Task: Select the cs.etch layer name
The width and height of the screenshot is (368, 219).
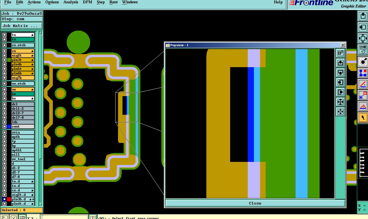Action: click(x=23, y=45)
